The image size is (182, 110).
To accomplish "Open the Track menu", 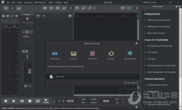I will coord(20,2).
